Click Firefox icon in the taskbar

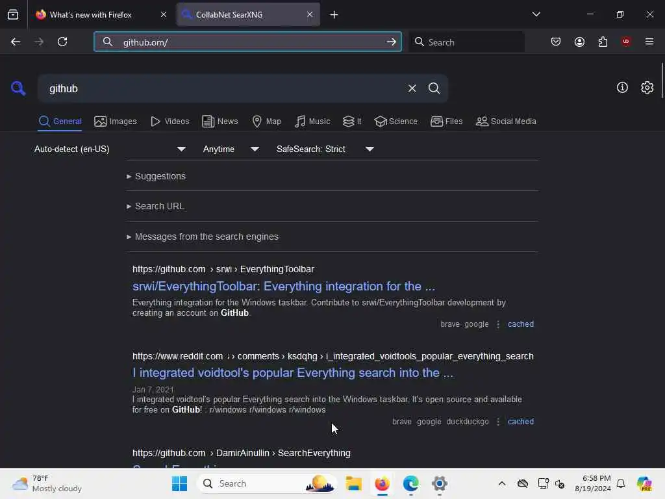click(x=382, y=483)
